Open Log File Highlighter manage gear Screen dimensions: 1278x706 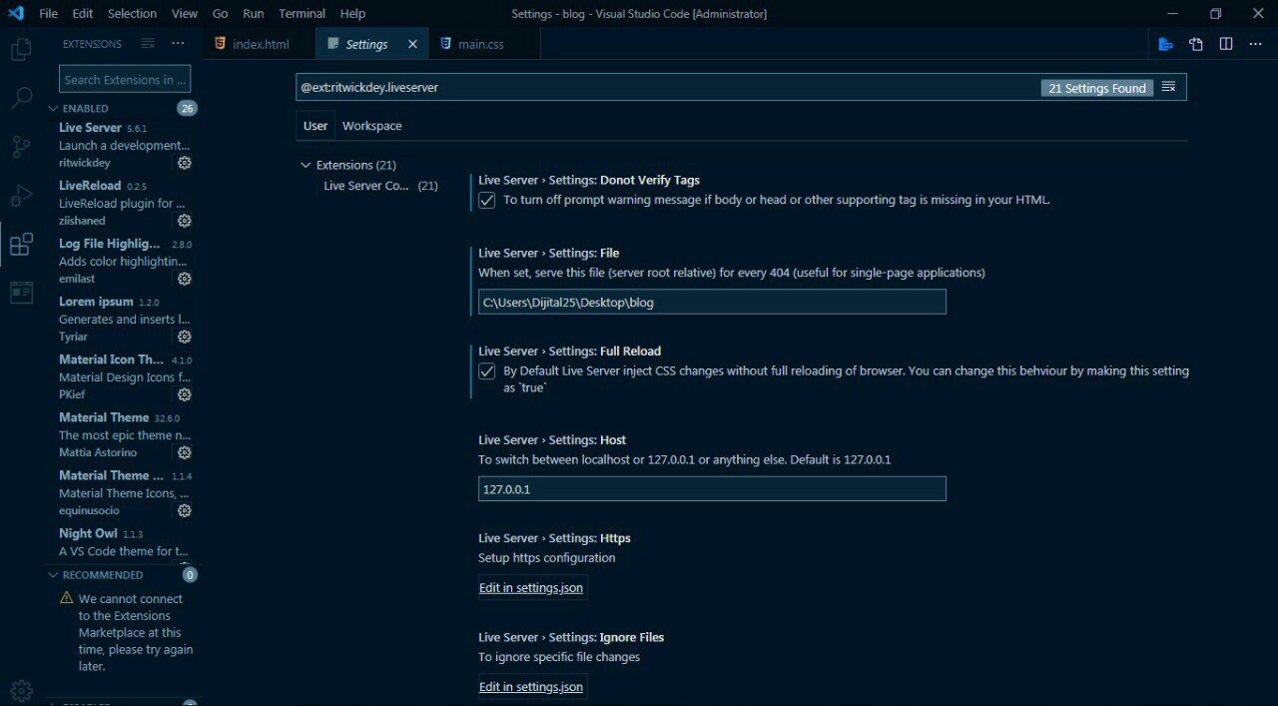point(184,279)
